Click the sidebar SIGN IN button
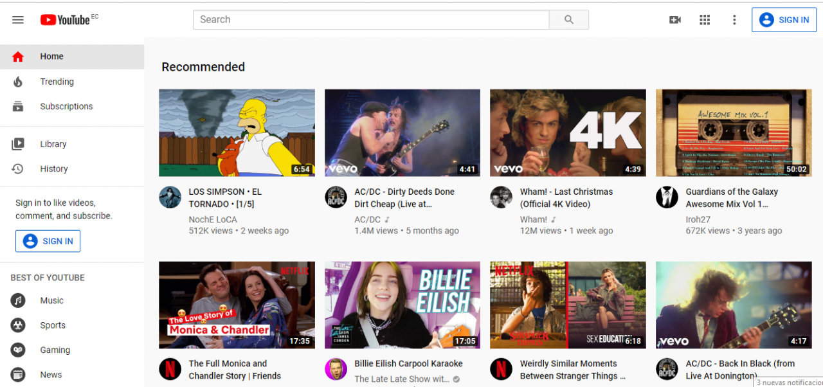 pos(48,241)
